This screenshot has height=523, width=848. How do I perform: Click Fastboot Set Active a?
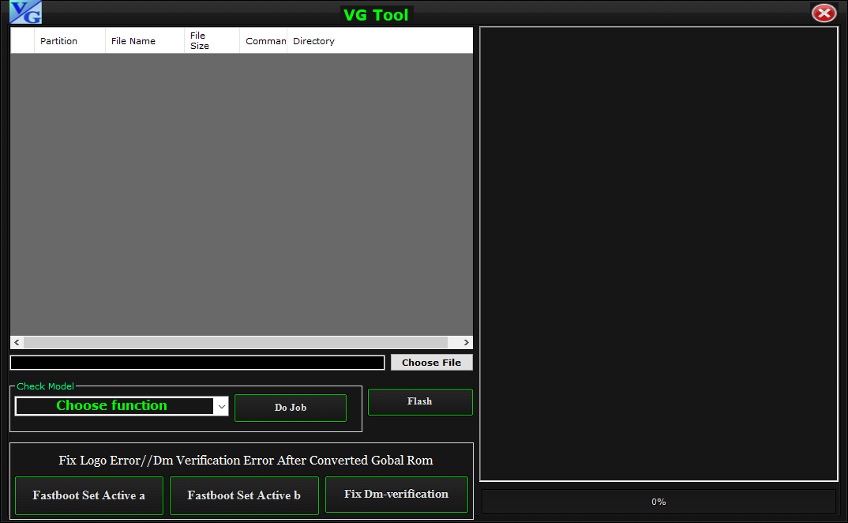coord(88,495)
